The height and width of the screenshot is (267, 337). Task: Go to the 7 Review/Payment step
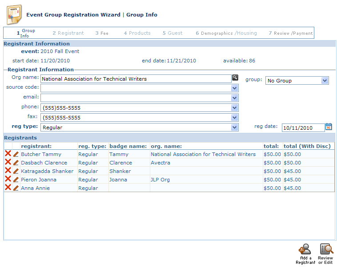(291, 33)
